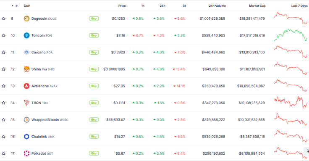Click the Chainlink hexagon logo

[x=26, y=137]
